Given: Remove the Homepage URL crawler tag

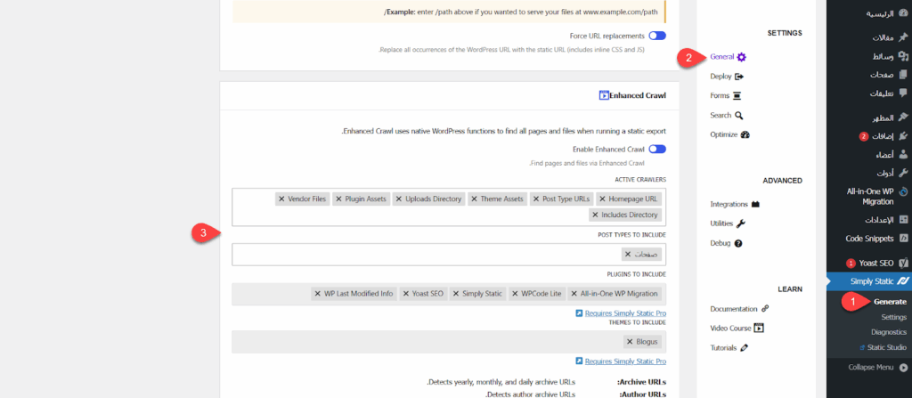Looking at the screenshot, I should [x=603, y=199].
